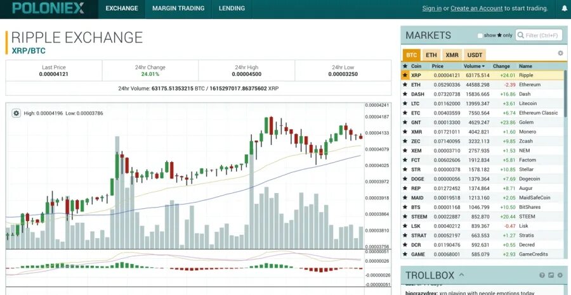Viewport: 571px width, 295px height.
Task: Toggle favorite star for DASH
Action: pos(405,94)
